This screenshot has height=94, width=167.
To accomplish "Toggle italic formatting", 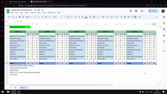I will coord(79,17).
